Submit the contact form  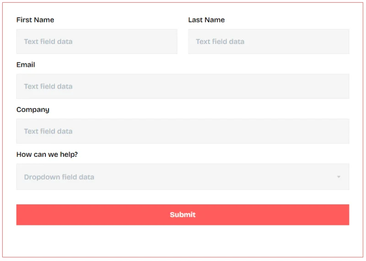[183, 215]
